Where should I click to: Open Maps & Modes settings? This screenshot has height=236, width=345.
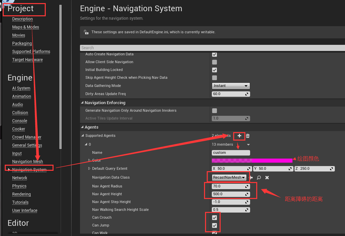[25, 27]
